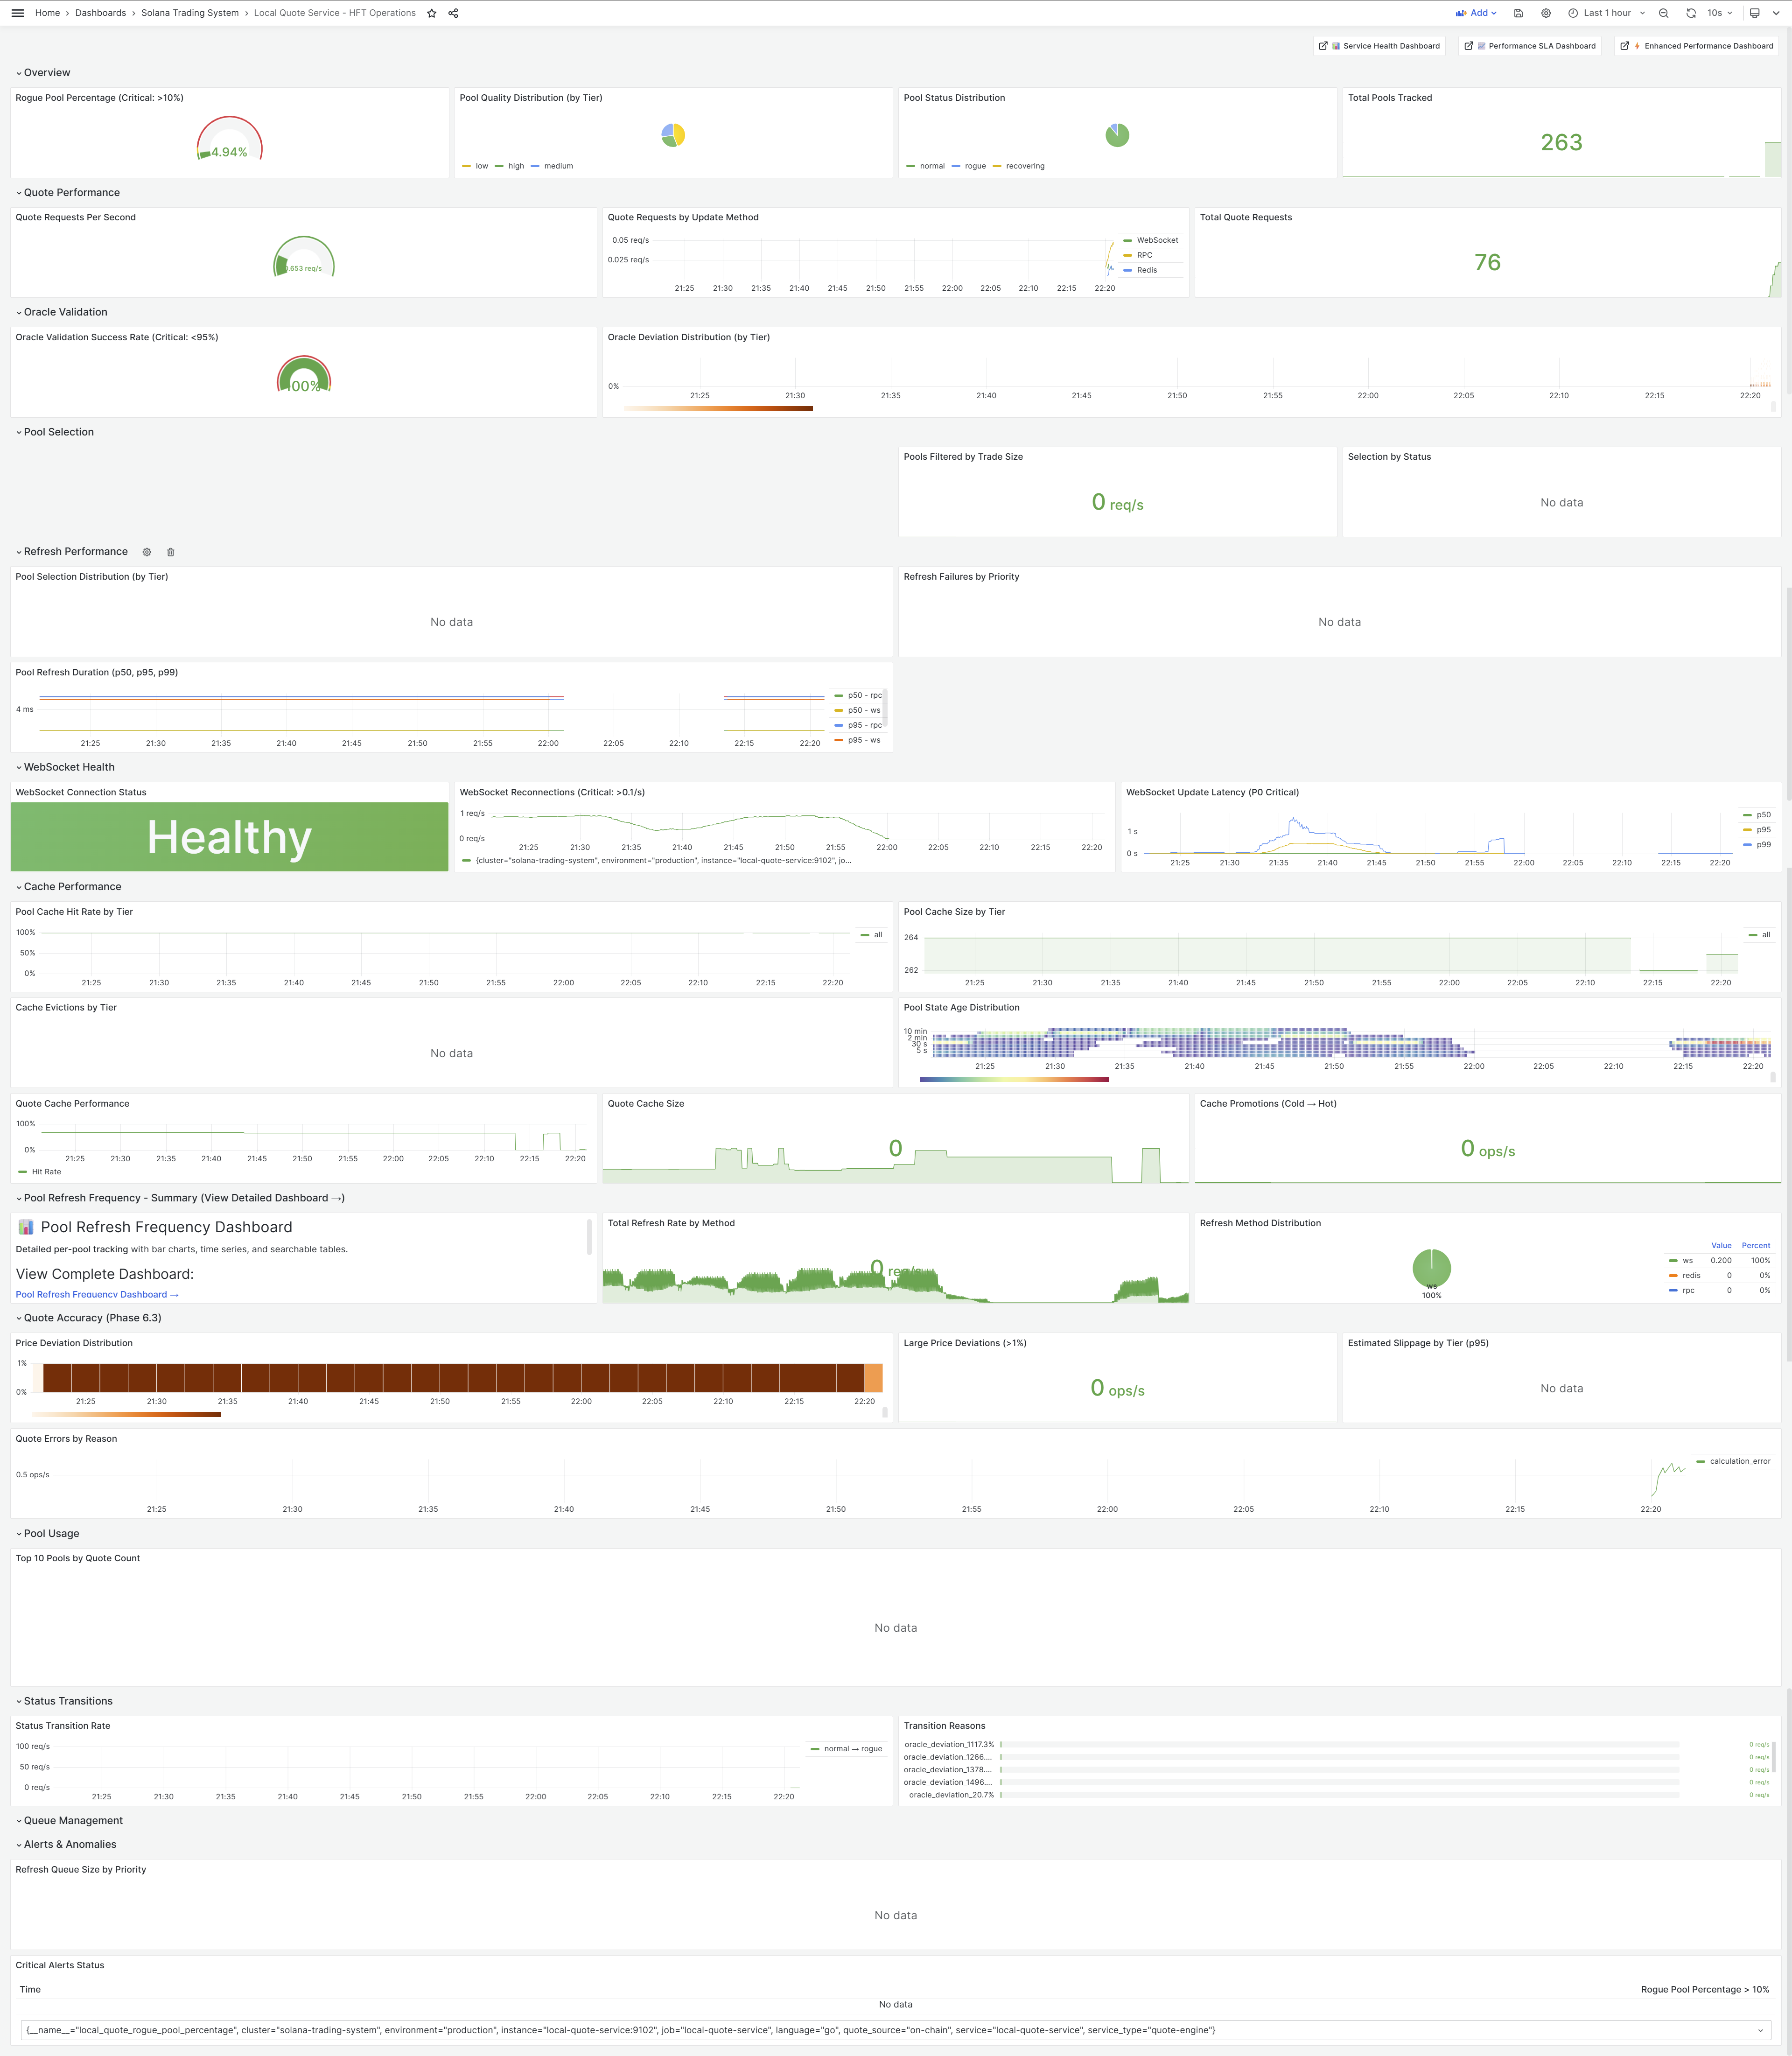Zoom out the time range with magnifier icon
This screenshot has width=1792, height=2056.
pos(1663,13)
